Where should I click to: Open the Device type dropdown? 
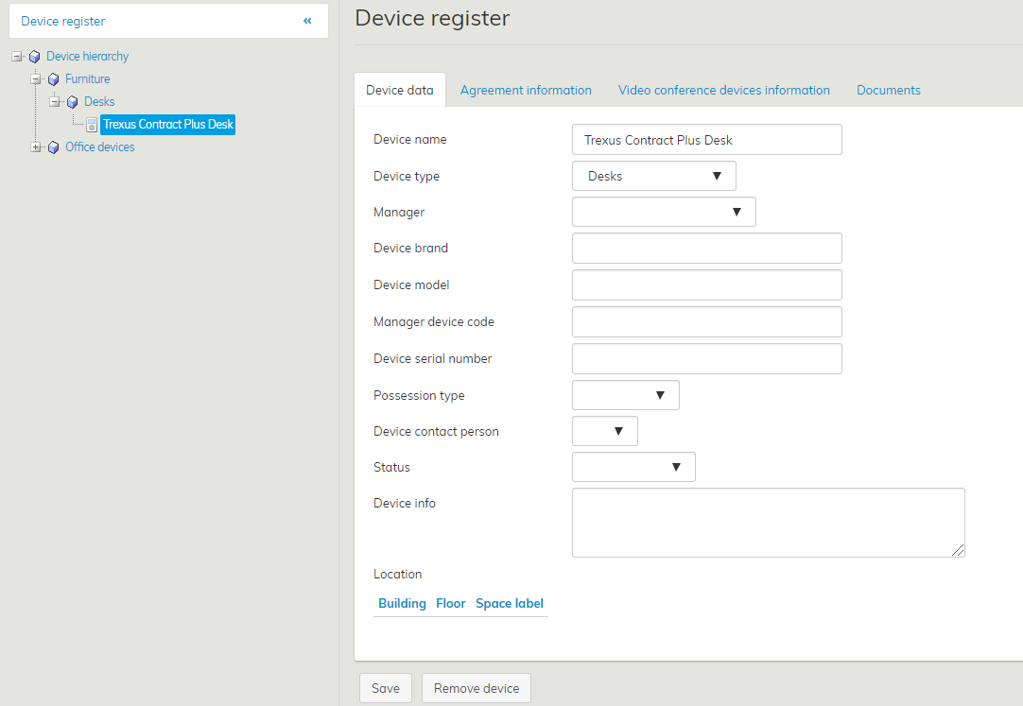coord(653,176)
